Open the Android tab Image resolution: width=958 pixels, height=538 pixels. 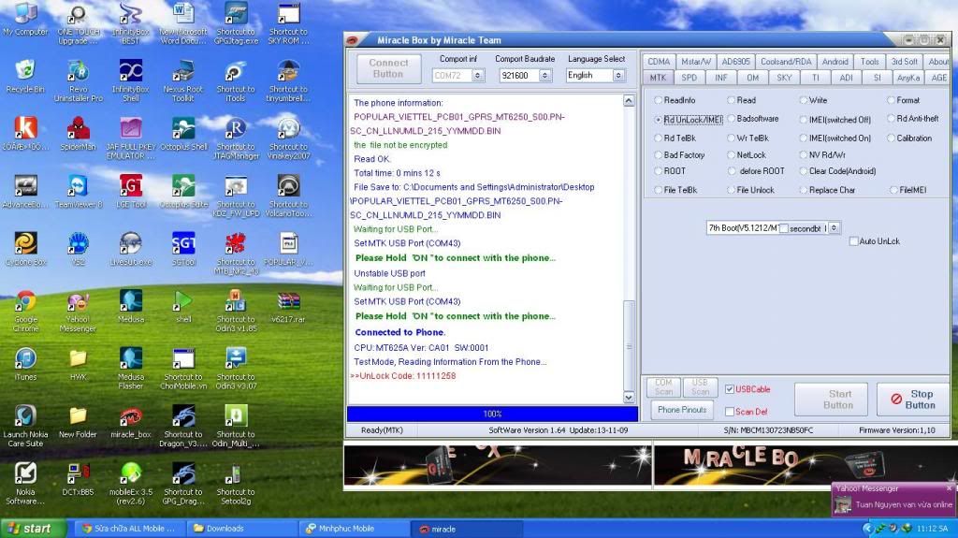[x=835, y=62]
